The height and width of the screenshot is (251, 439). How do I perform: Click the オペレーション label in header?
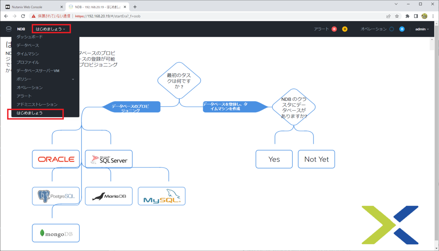pos(374,29)
